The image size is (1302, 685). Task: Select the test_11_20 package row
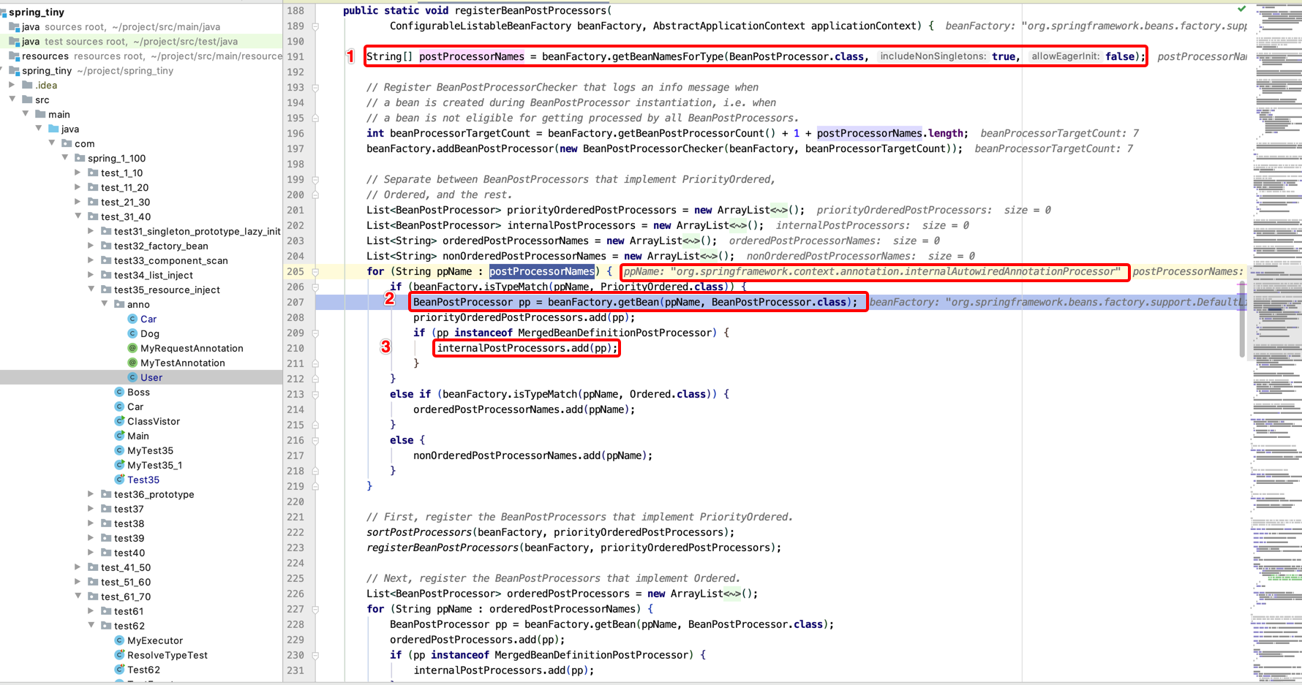pyautogui.click(x=141, y=187)
